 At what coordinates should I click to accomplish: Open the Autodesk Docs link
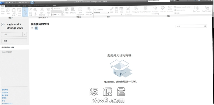tap(7, 103)
